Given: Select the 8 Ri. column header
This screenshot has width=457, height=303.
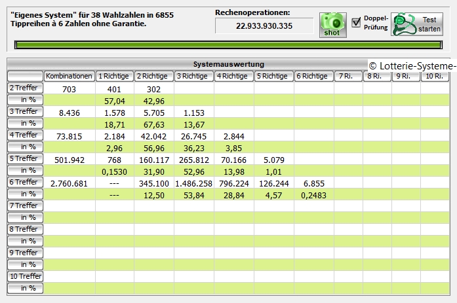Looking at the screenshot, I should [377, 76].
